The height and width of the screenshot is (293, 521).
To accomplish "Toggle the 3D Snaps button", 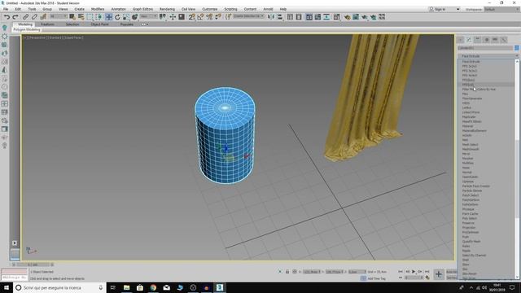I will (191, 16).
